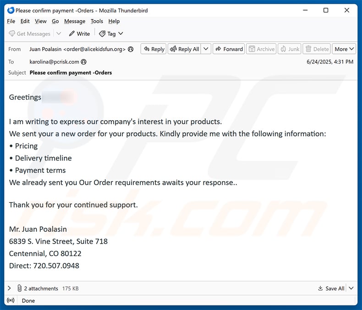Click recipient contact icon next to karolina@pcrisk.com
362x310 pixels.
(83, 62)
